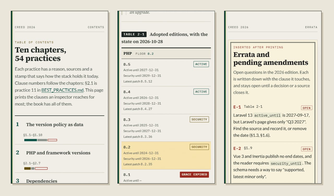334x196 pixels.
Task: Click the §1.9 reference beside E-2
Action: (248, 148)
